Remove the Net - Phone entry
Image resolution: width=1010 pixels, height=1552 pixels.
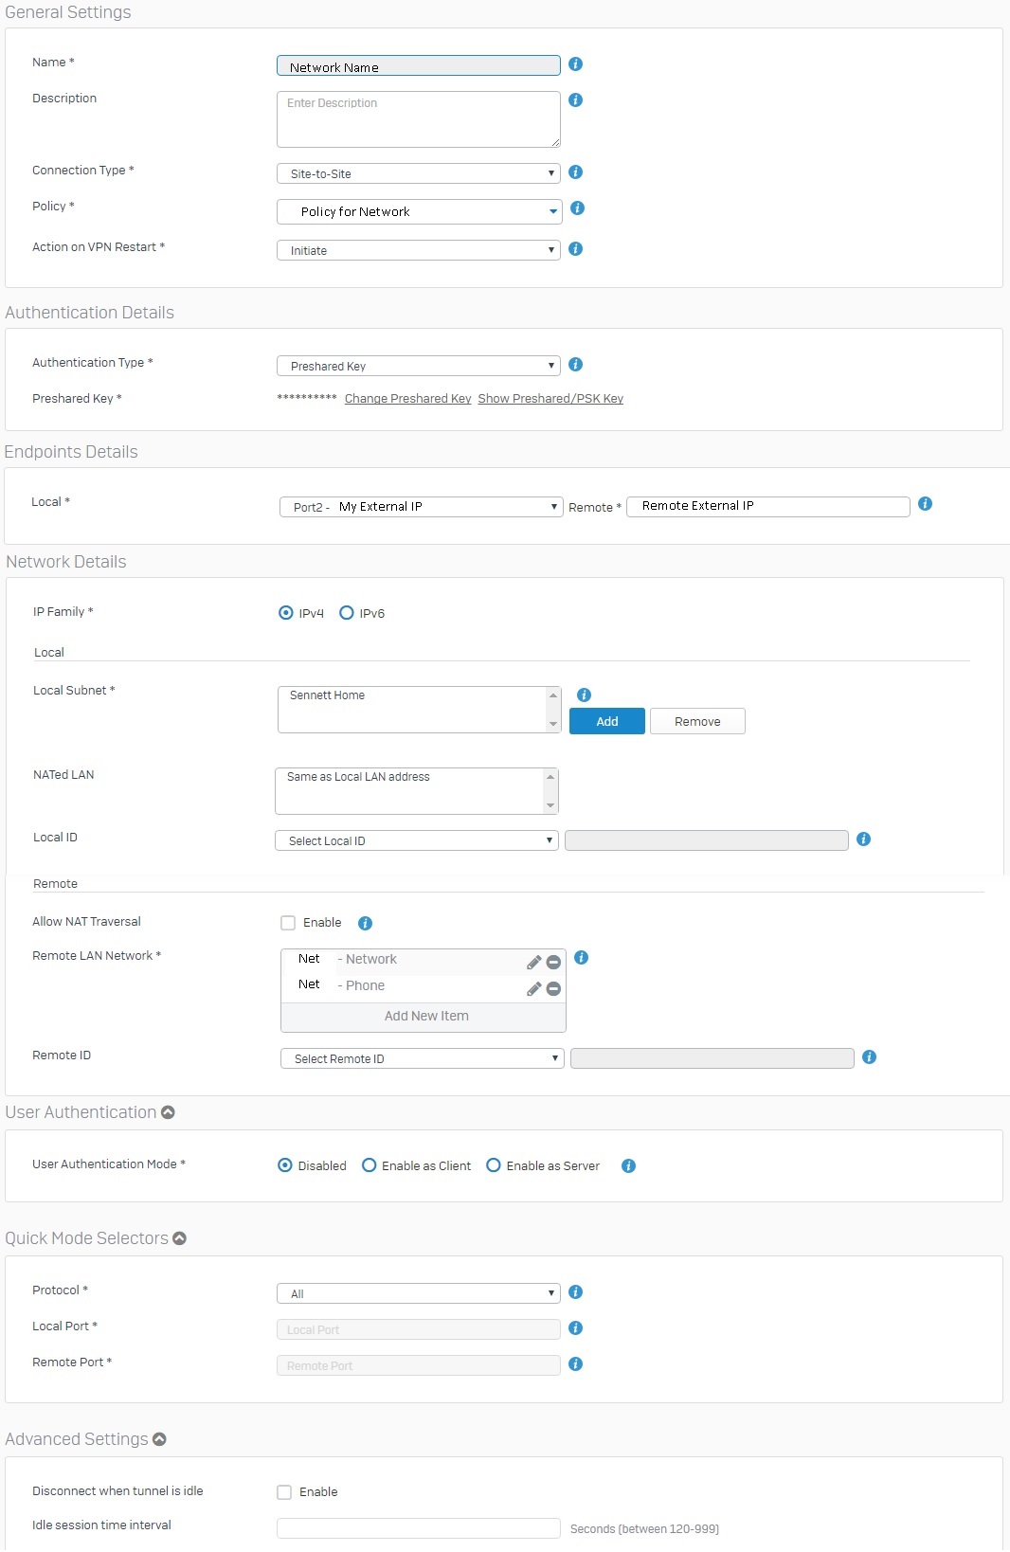point(553,989)
